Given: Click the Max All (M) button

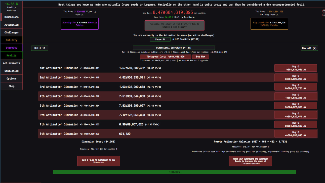Looking at the screenshot, I should [x=309, y=48].
